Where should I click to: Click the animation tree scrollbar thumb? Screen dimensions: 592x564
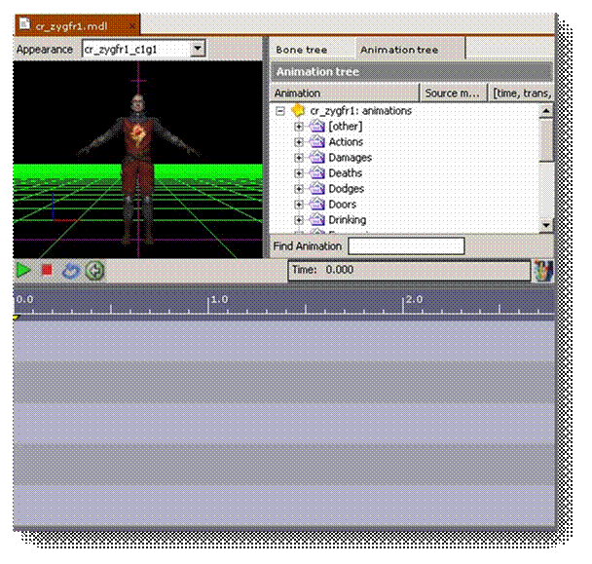(x=546, y=139)
